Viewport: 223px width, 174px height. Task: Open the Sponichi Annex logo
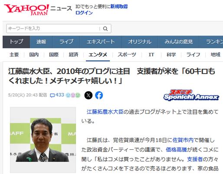point(191,95)
